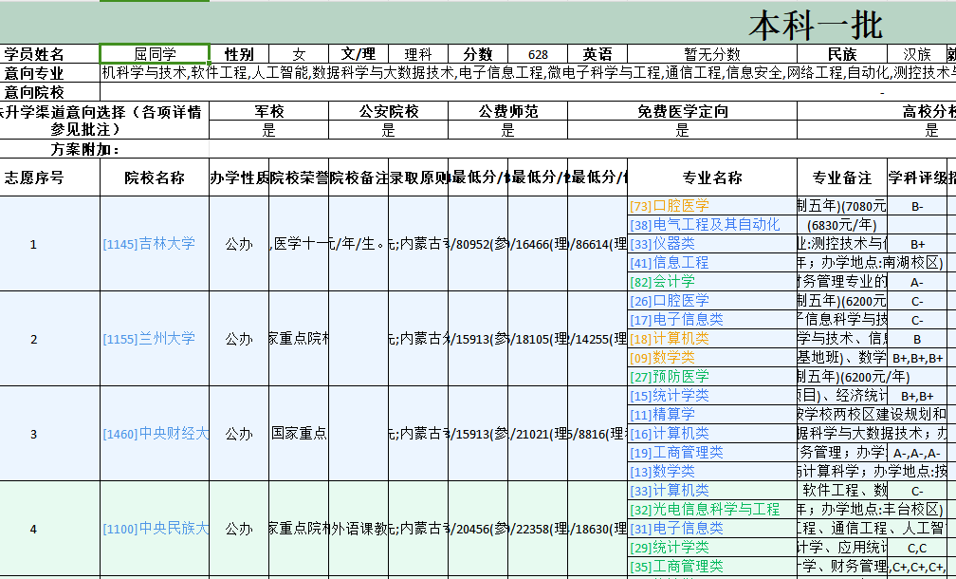The image size is (956, 579).
Task: Open the [11]精算学 major link
Action: tap(662, 415)
